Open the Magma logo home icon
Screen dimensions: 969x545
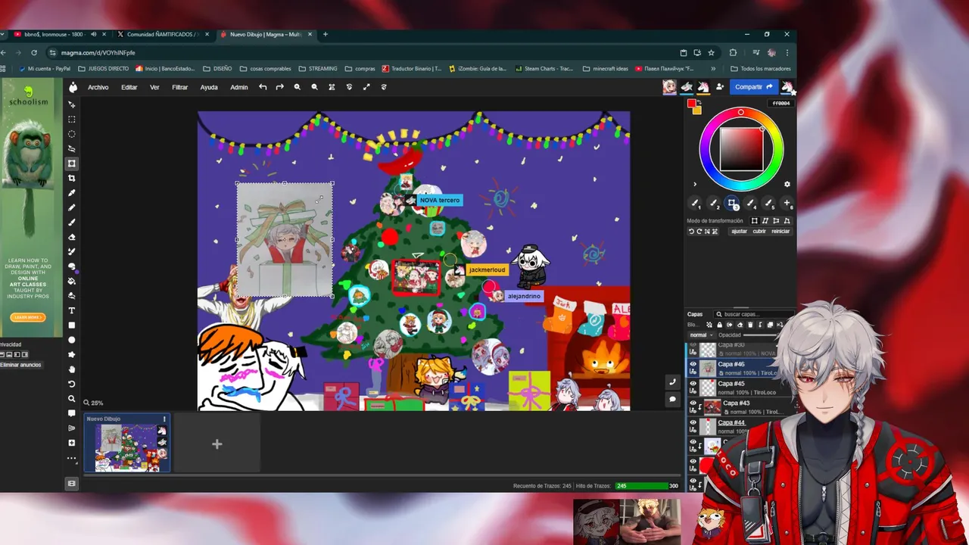[73, 87]
